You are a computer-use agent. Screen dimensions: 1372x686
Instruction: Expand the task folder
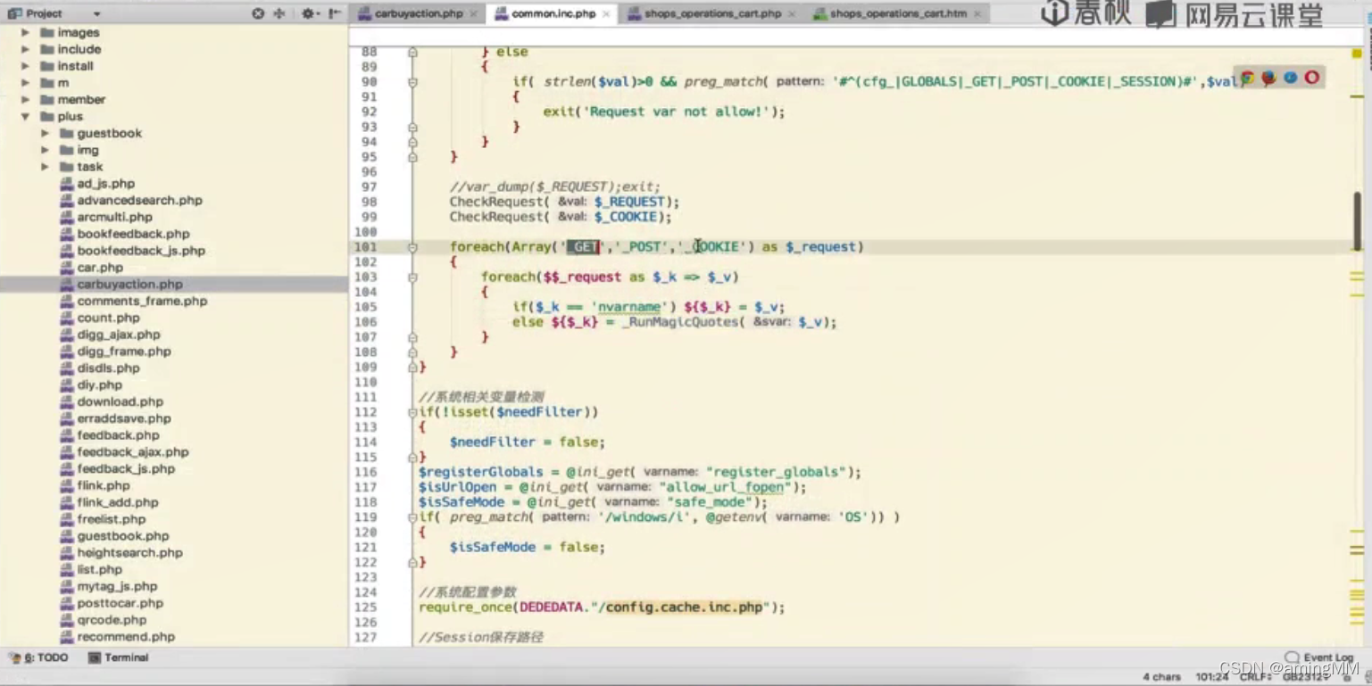coord(45,167)
